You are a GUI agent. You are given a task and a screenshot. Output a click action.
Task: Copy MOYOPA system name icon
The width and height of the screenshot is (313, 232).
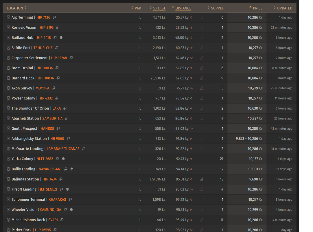coord(54,88)
